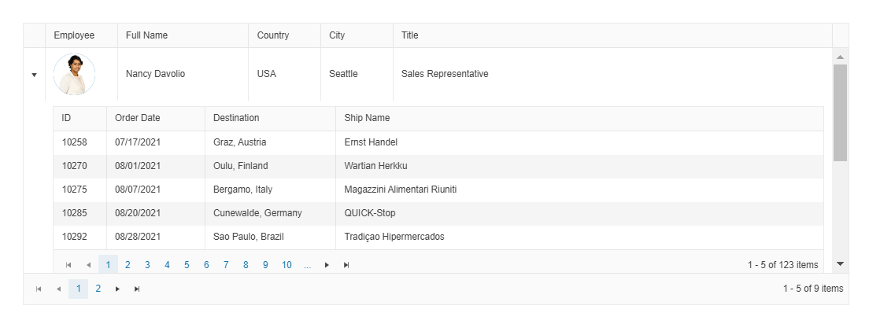Sort by the Order Date column header

pos(138,118)
